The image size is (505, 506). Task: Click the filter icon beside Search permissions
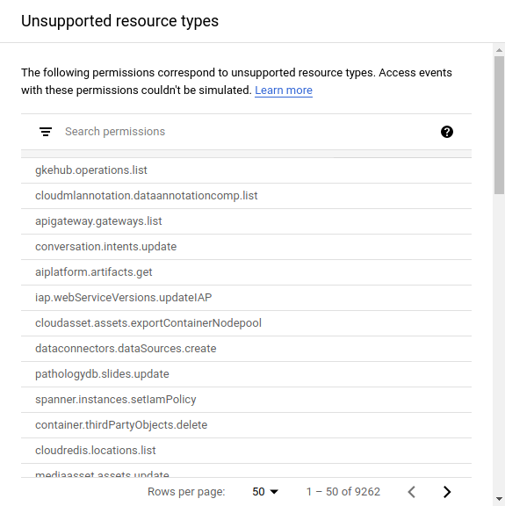(46, 132)
